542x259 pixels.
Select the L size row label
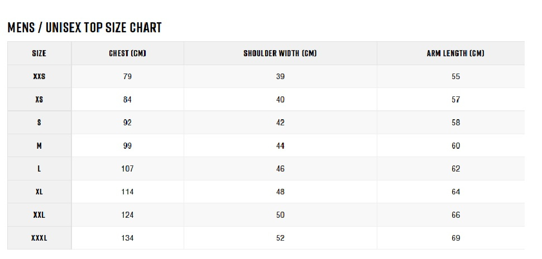click(39, 169)
